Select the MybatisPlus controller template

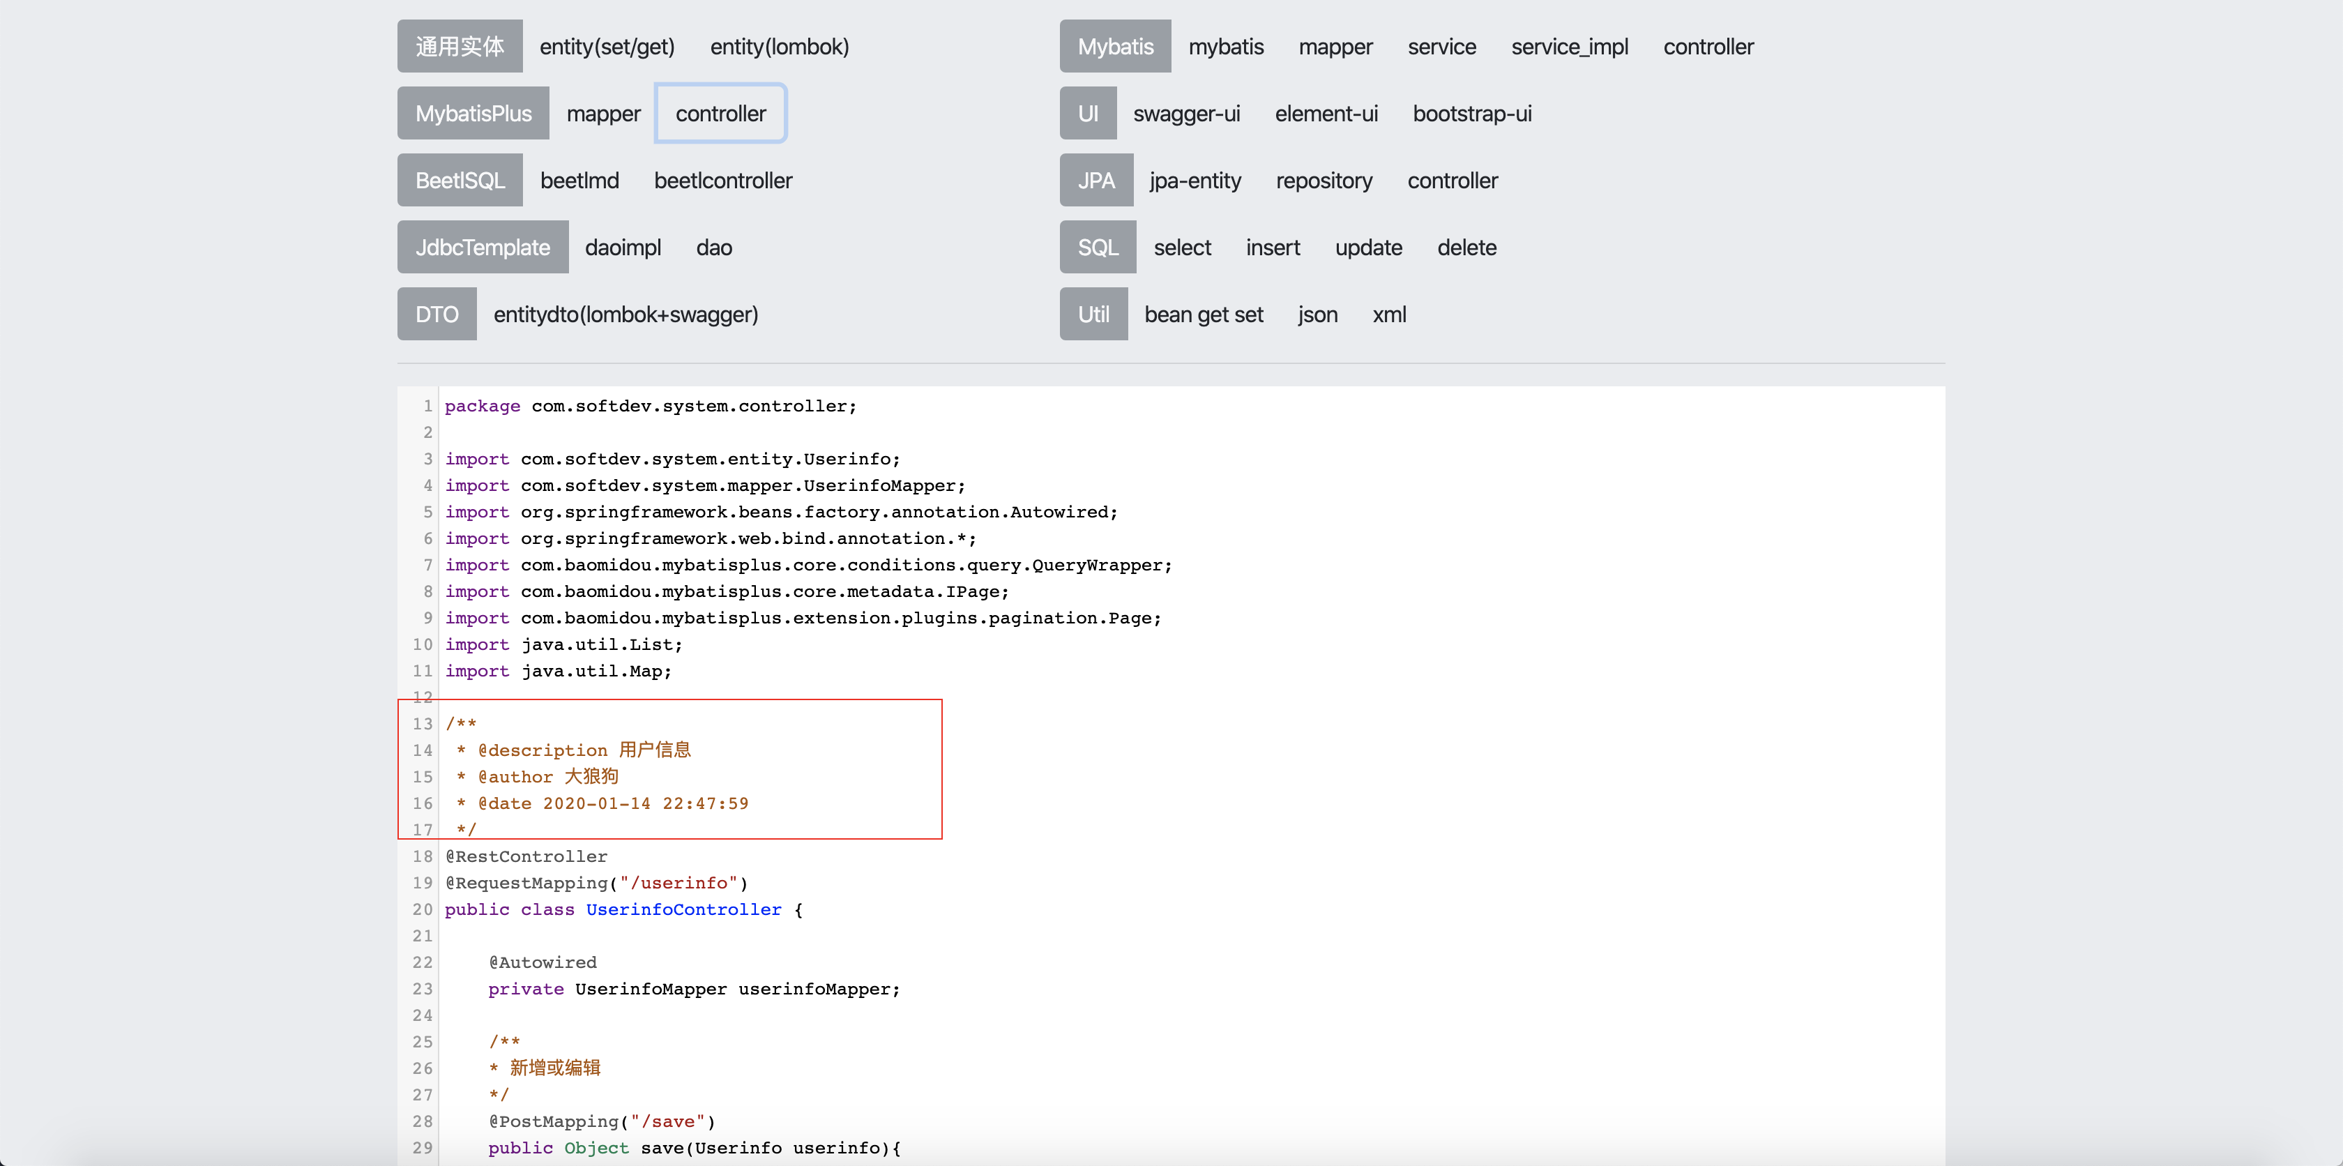(x=720, y=114)
